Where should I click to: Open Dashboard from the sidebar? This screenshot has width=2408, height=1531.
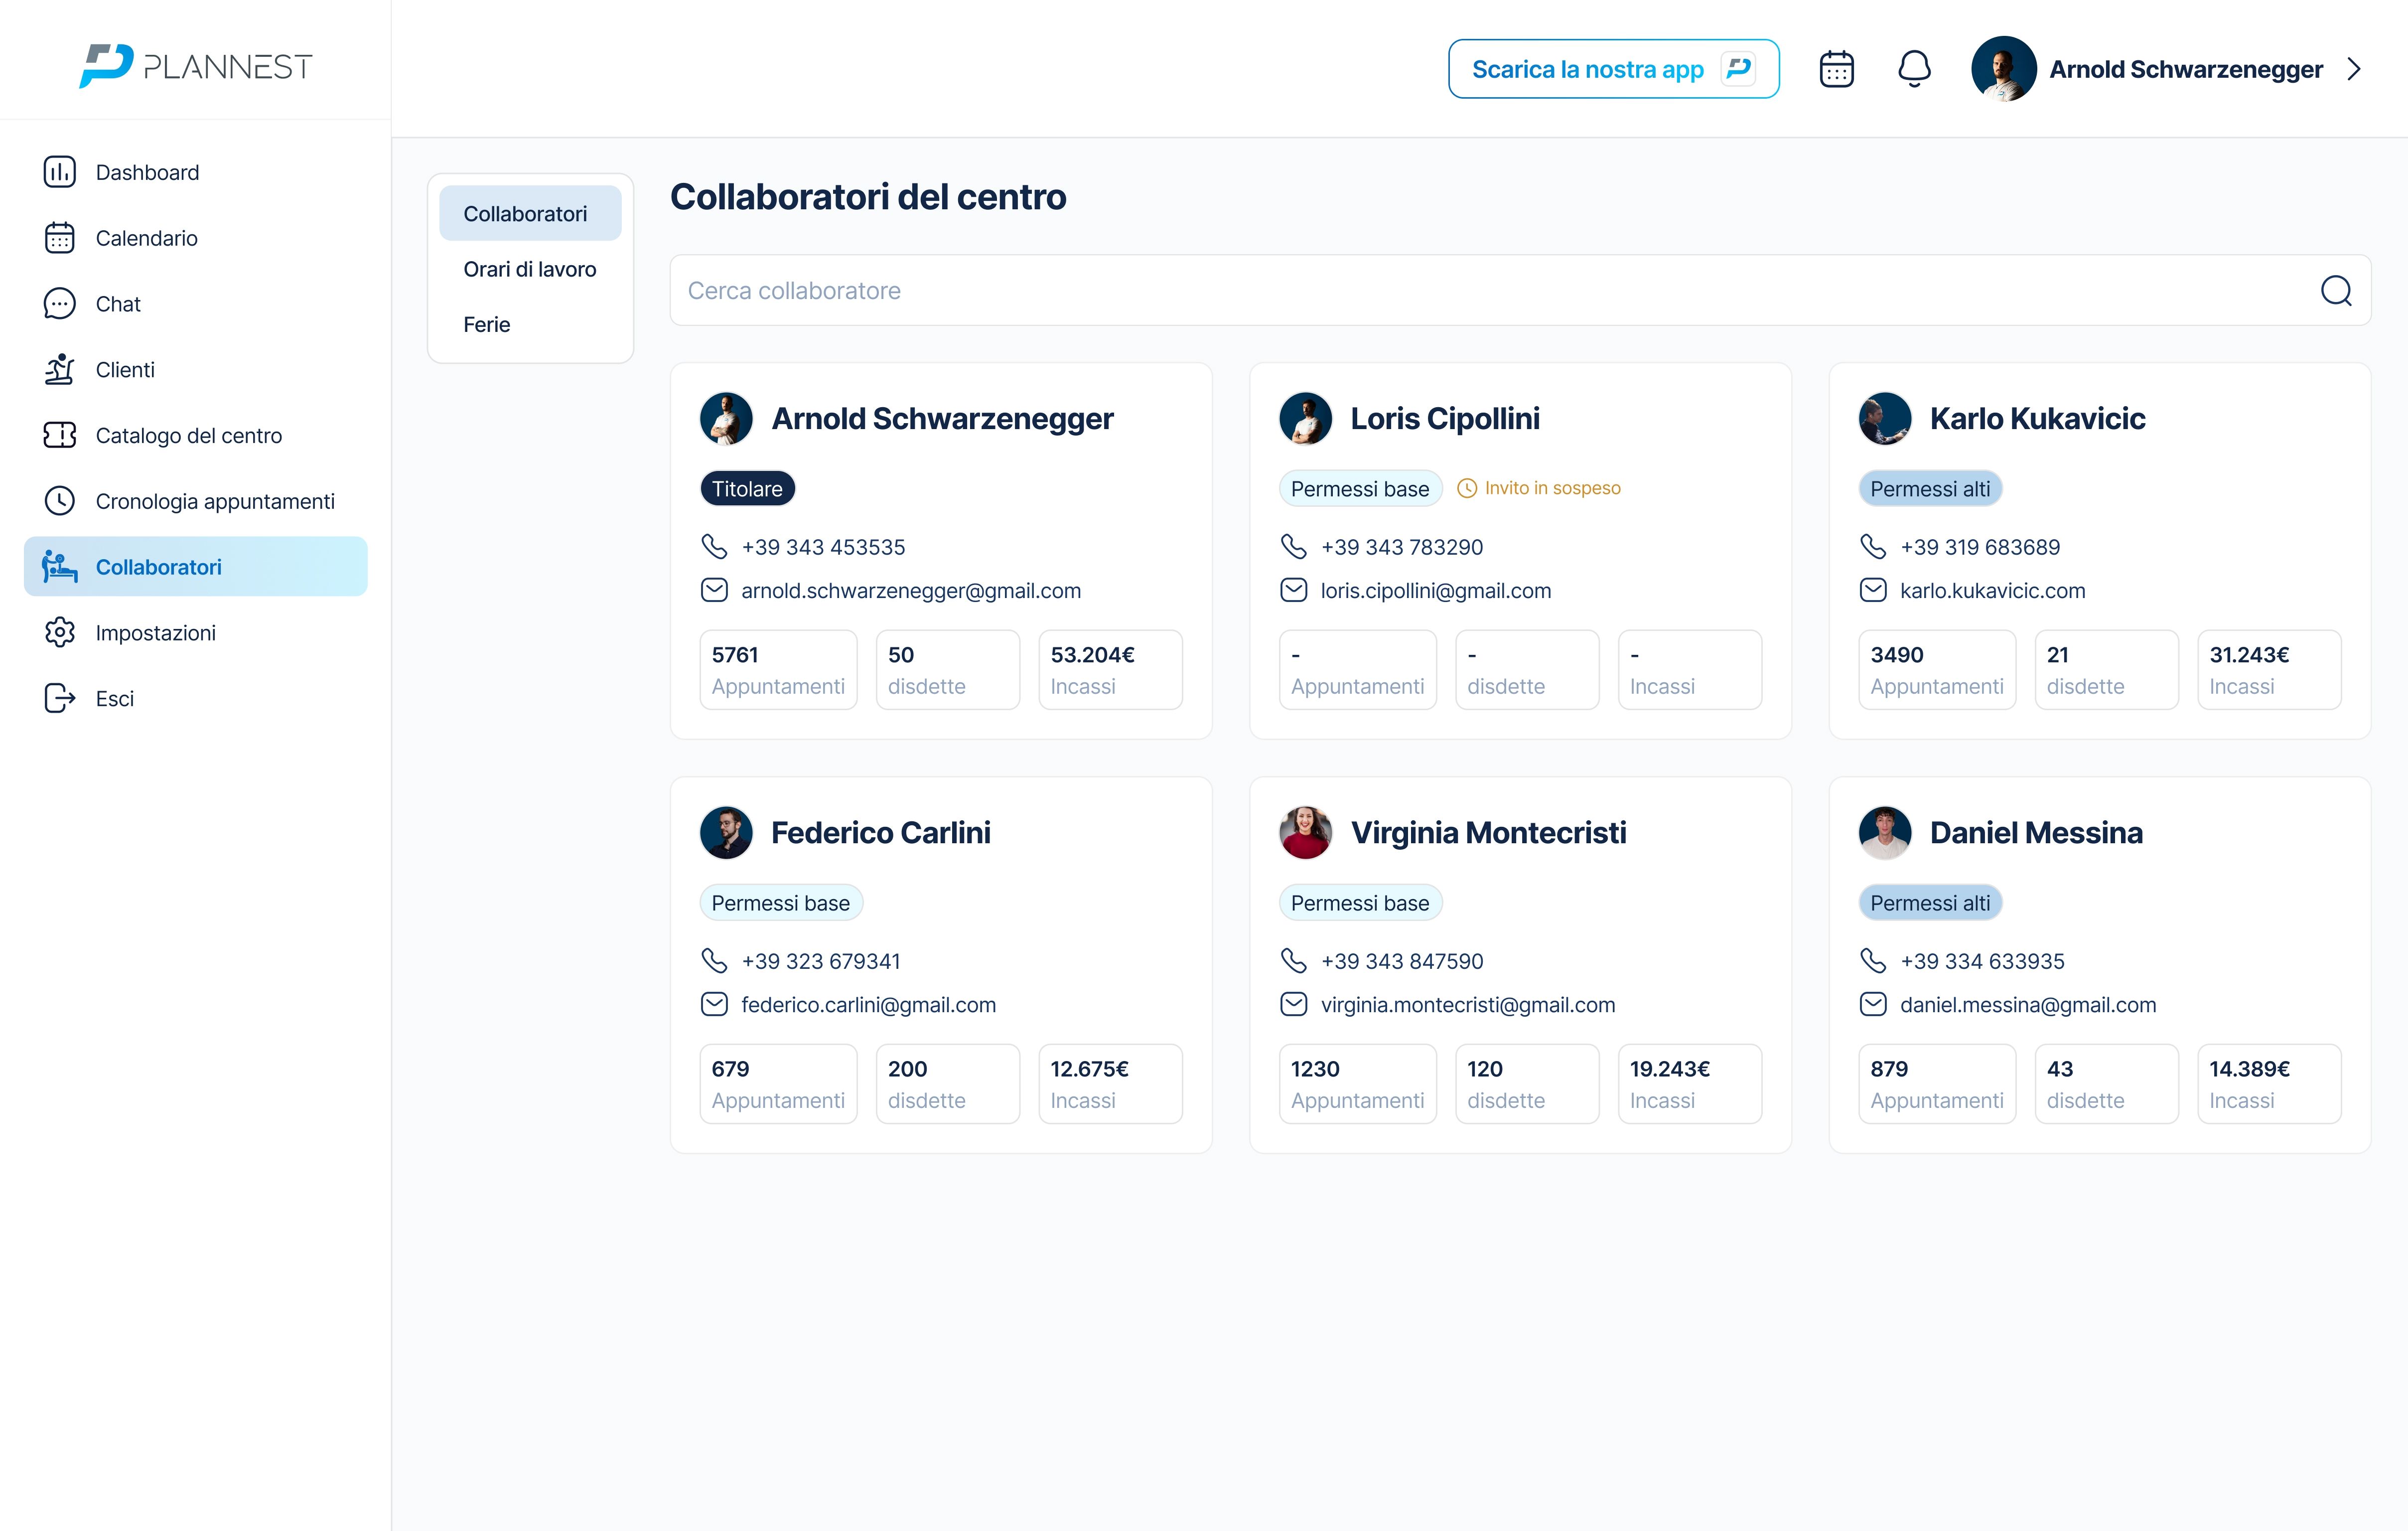coord(147,172)
